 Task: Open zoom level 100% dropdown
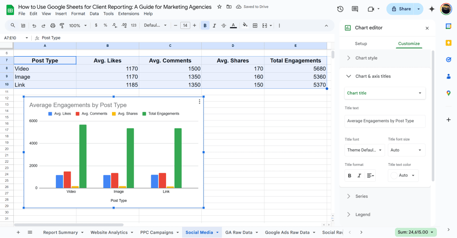(78, 25)
